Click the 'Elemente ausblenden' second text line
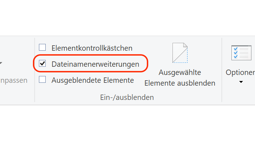 pos(180,83)
